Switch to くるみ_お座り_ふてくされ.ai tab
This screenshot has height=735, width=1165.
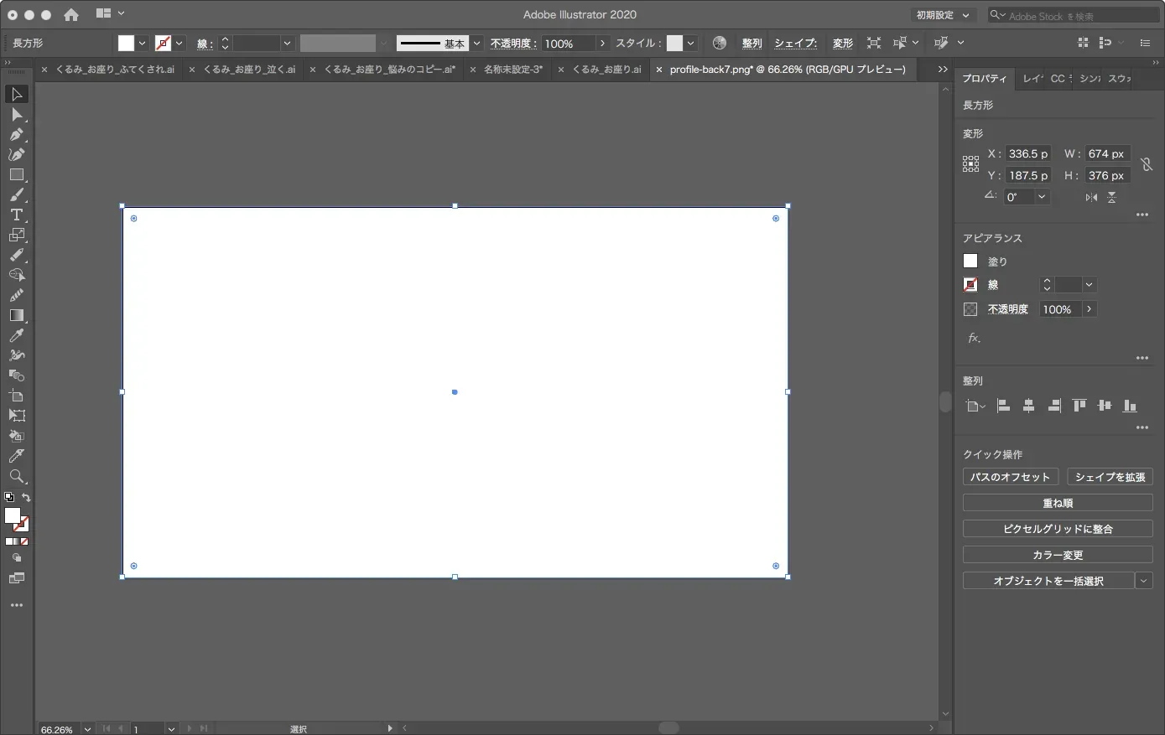pos(115,70)
